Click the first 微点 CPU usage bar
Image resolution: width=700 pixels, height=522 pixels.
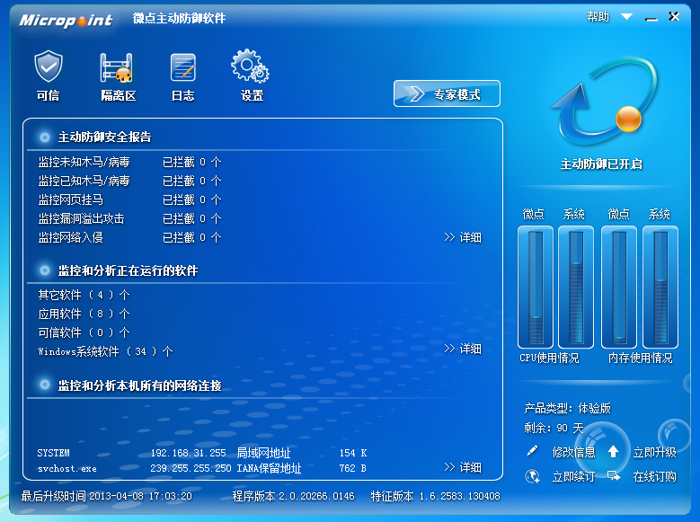coord(536,288)
